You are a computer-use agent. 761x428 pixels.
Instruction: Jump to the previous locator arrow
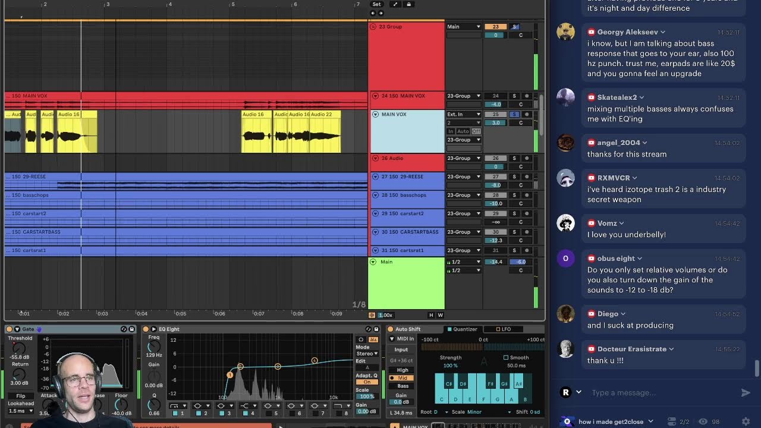(373, 12)
